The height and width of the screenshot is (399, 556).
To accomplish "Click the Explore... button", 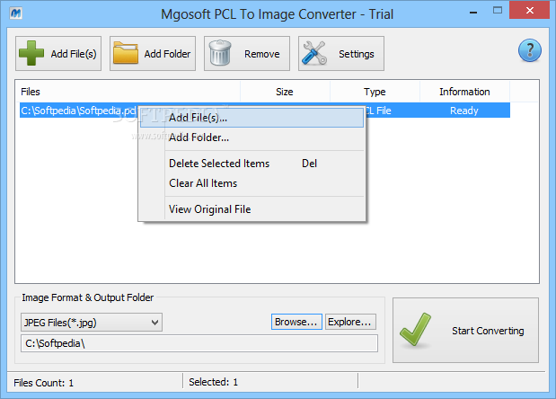I will point(350,322).
